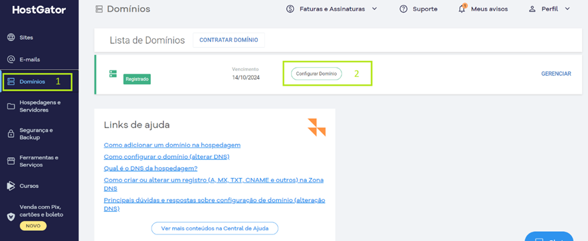Open link Como criar ou alterar um registro

214,184
